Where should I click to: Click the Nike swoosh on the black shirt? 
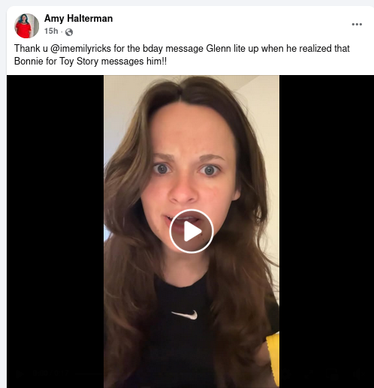(185, 315)
